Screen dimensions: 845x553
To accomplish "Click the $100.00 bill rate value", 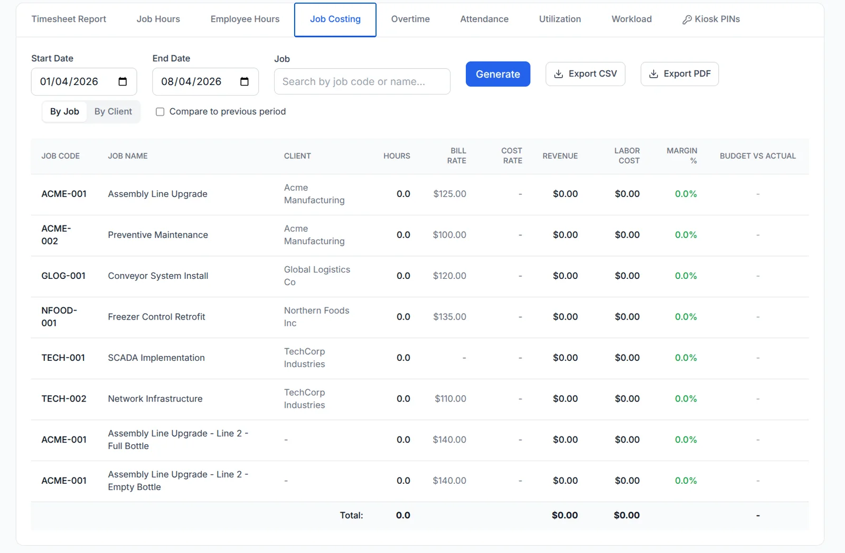I will (449, 235).
